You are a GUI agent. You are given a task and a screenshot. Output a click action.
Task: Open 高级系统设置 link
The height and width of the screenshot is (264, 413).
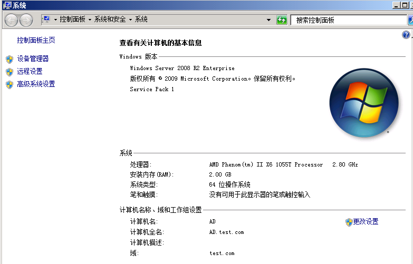coord(36,84)
